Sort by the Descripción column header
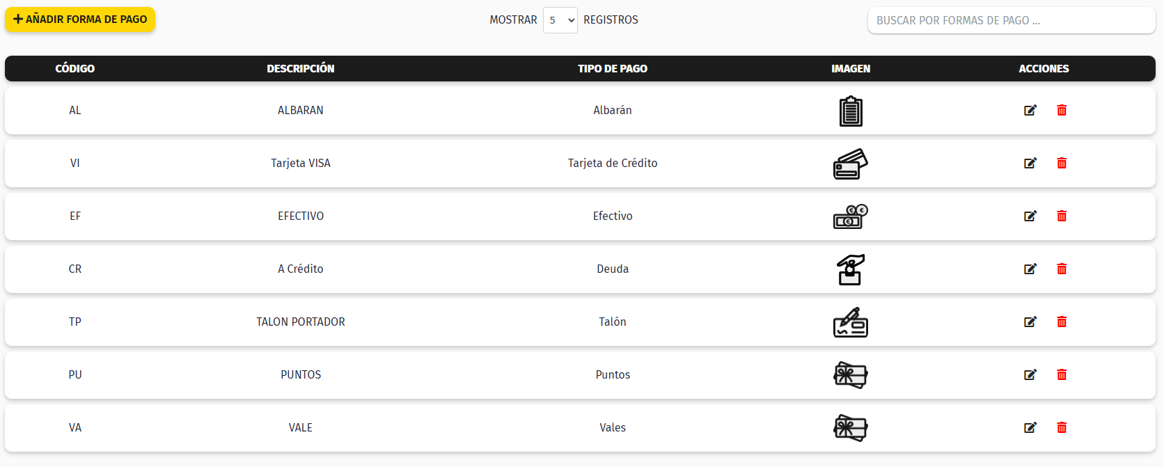 [301, 68]
